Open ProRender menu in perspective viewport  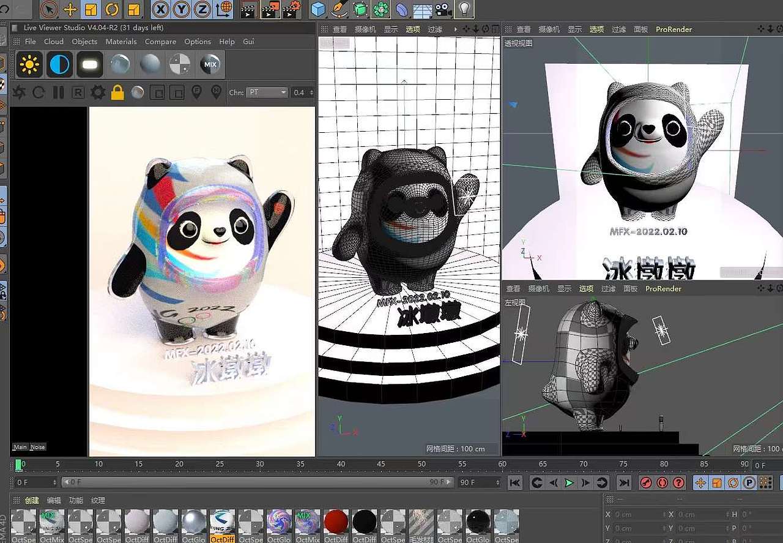point(674,29)
